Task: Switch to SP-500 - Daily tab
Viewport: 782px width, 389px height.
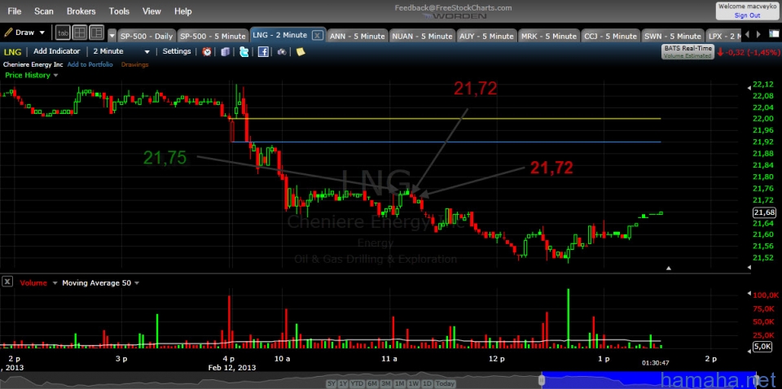Action: tap(147, 36)
